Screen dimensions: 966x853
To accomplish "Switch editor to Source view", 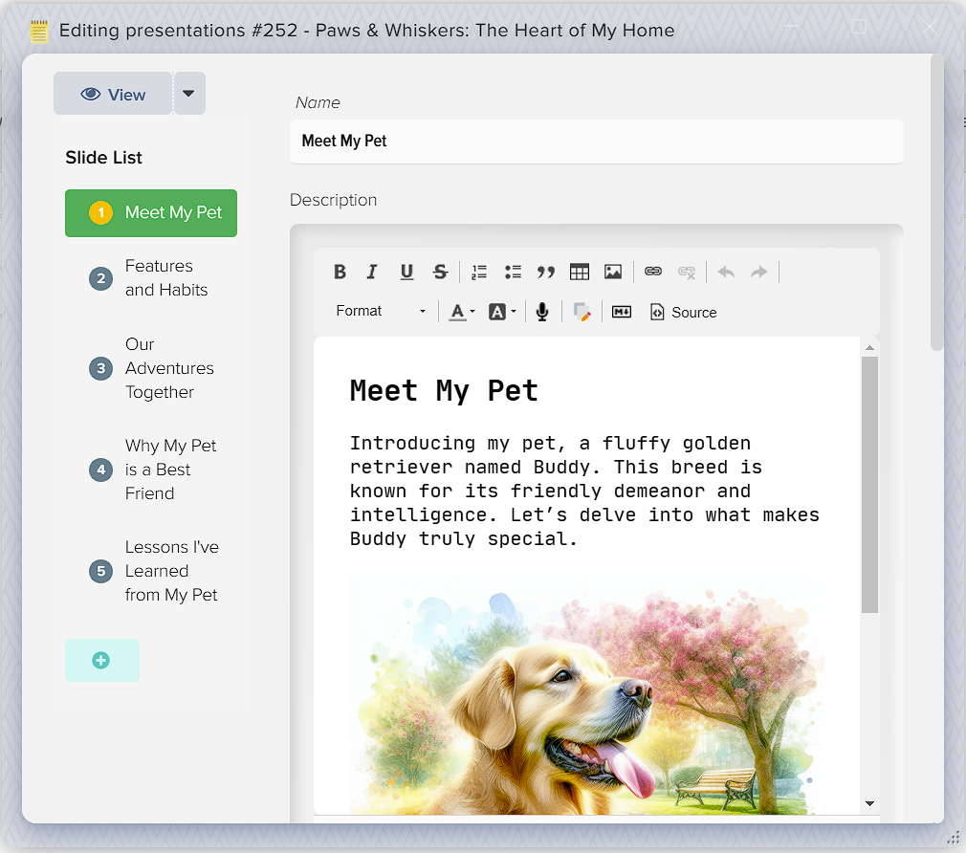I will tap(683, 313).
